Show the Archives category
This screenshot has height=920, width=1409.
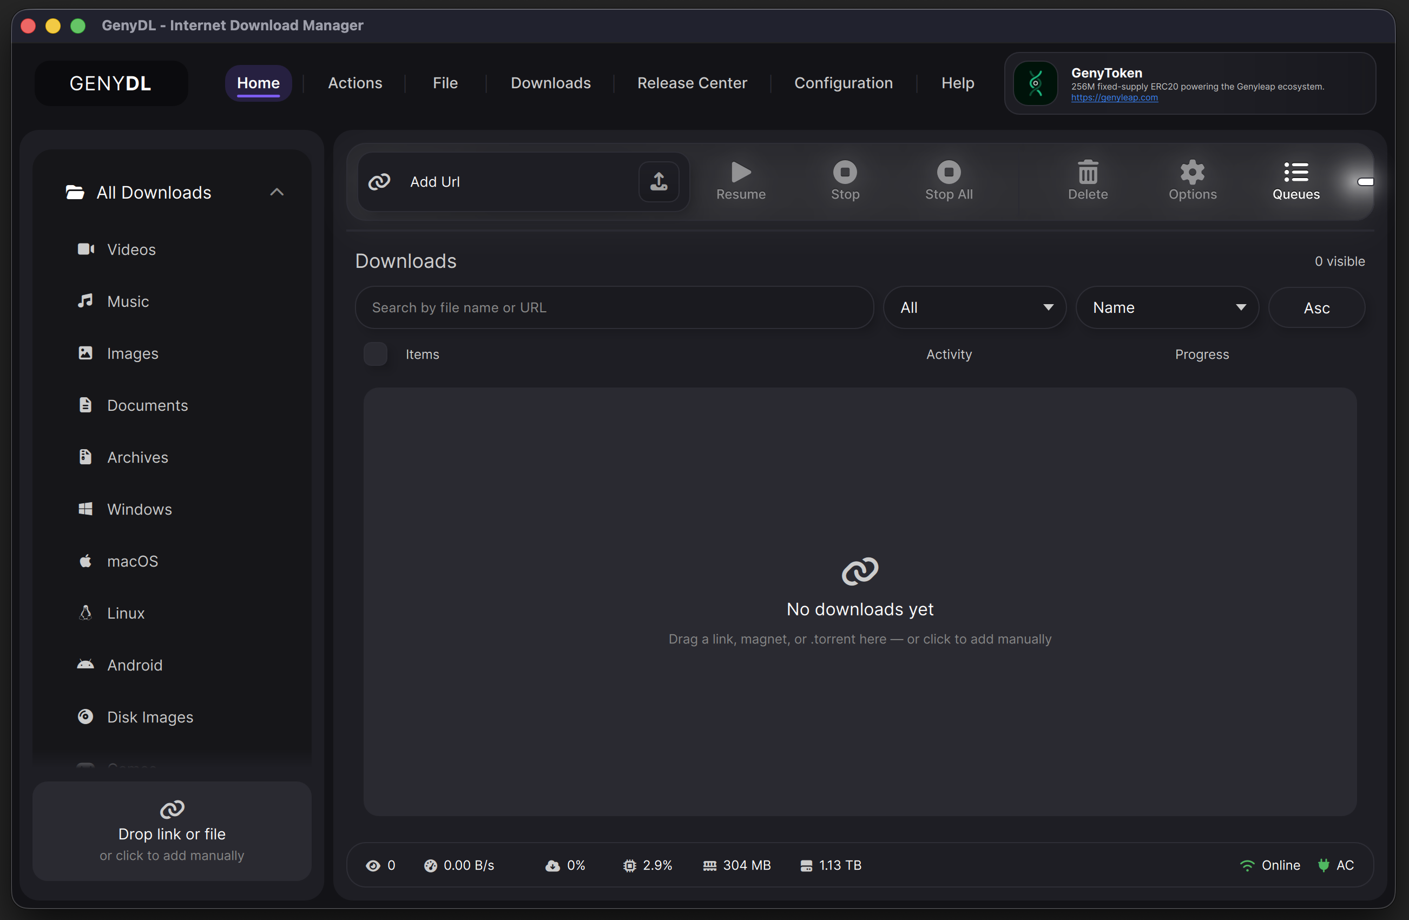[172, 457]
